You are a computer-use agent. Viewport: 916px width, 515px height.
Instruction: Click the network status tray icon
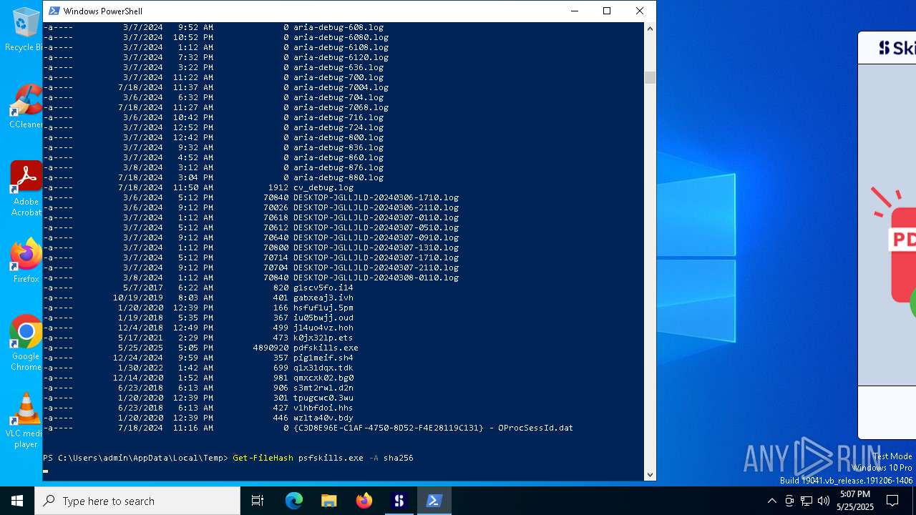pos(807,501)
